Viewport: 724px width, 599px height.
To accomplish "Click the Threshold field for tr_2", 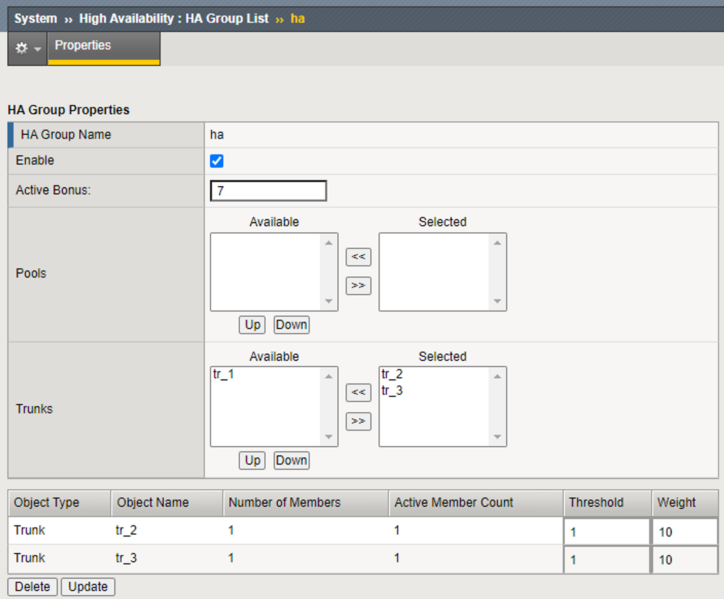I will 606,532.
